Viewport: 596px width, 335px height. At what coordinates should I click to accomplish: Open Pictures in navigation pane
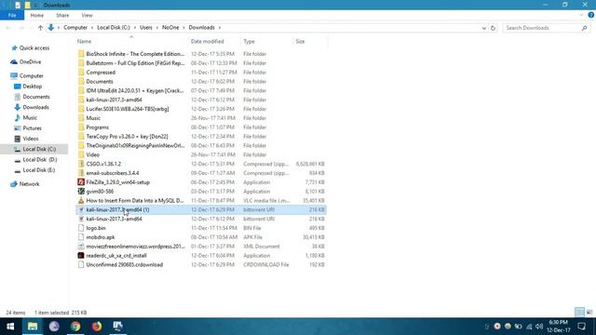[x=32, y=128]
